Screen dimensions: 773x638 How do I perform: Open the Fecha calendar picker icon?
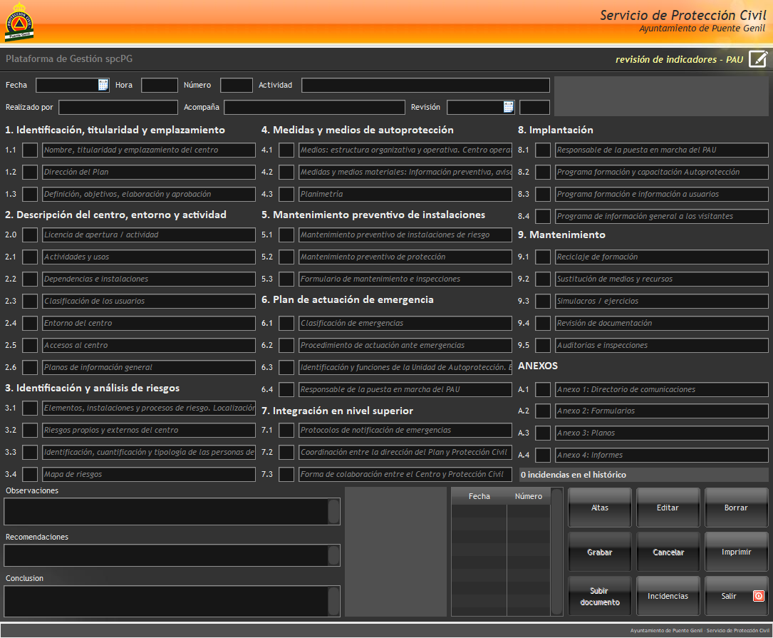[x=103, y=85]
